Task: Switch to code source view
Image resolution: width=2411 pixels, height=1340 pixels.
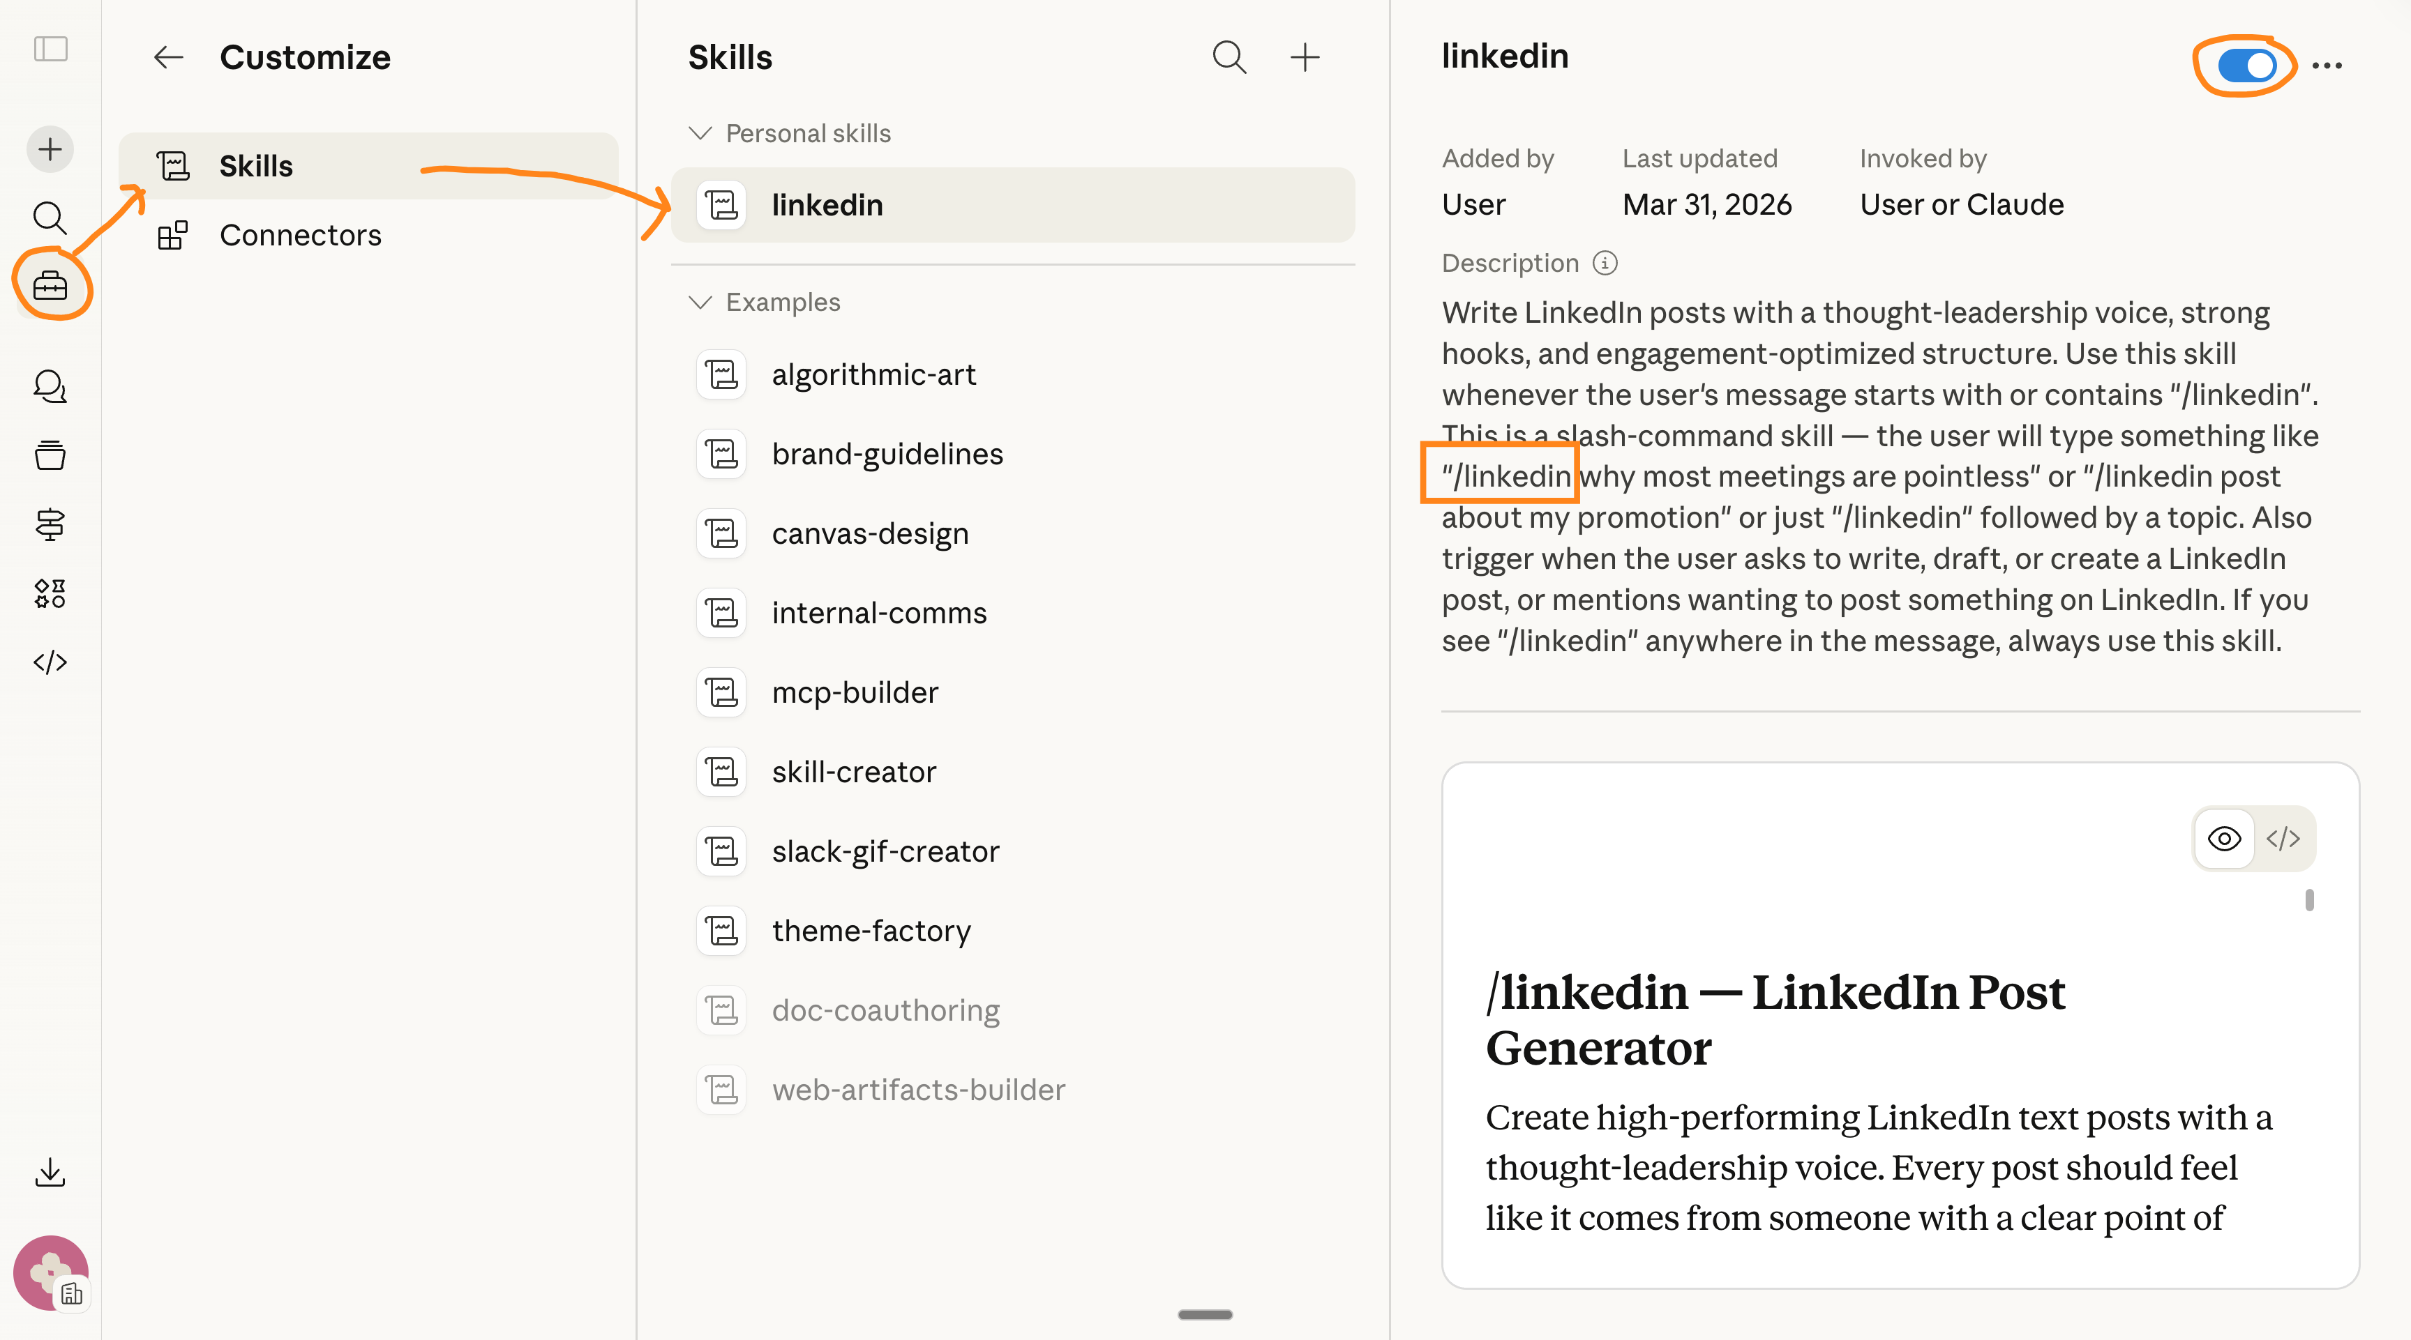Action: click(2283, 839)
